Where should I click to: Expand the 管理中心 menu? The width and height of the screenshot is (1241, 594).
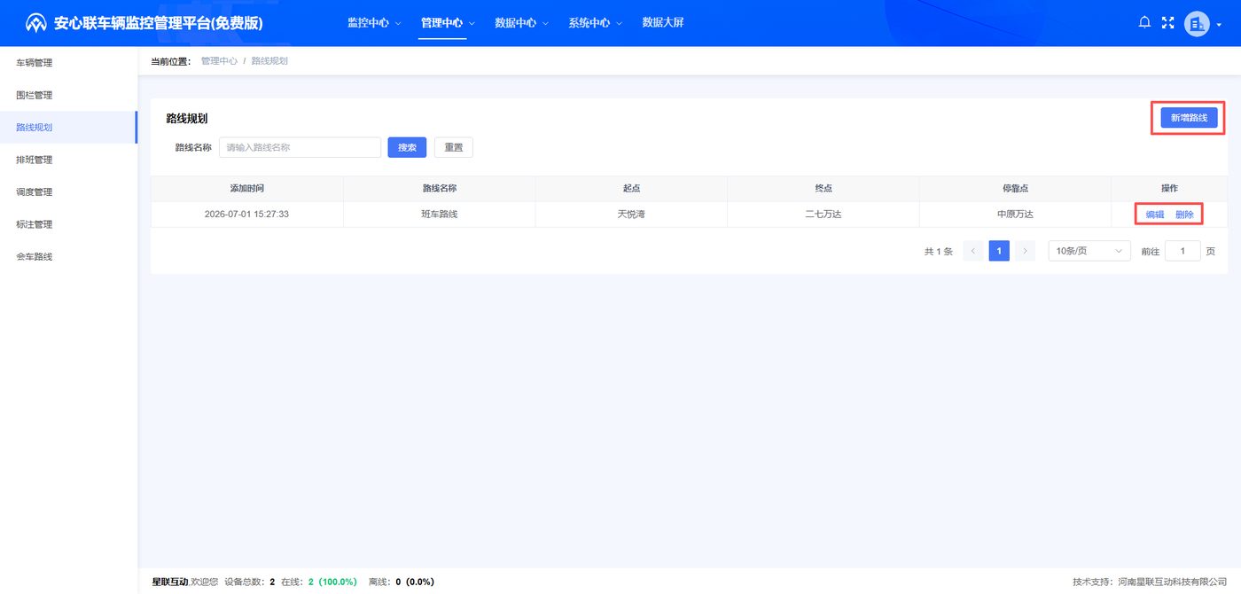[x=448, y=23]
